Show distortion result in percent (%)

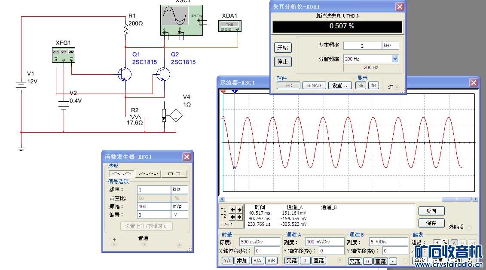coord(361,85)
